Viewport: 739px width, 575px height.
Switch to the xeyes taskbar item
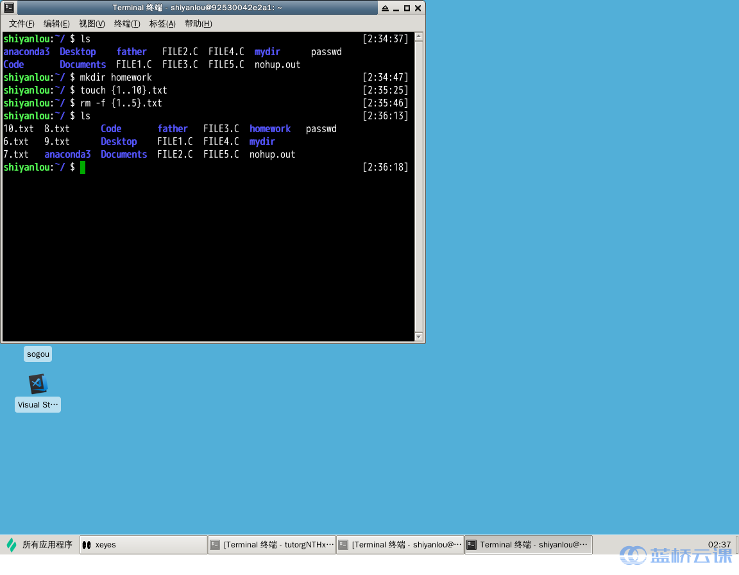click(144, 545)
